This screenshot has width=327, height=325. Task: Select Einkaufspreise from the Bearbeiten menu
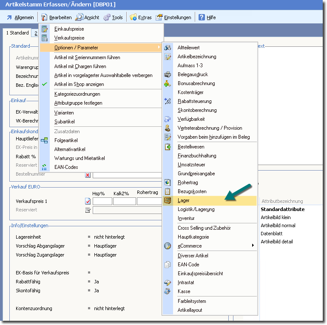[69, 29]
